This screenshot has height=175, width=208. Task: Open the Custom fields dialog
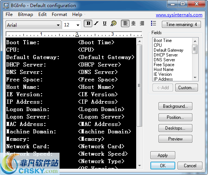coord(186,88)
